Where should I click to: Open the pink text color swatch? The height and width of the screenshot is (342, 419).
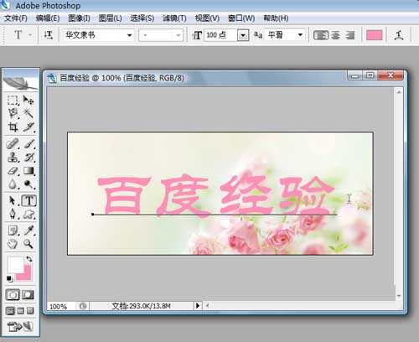coord(374,35)
